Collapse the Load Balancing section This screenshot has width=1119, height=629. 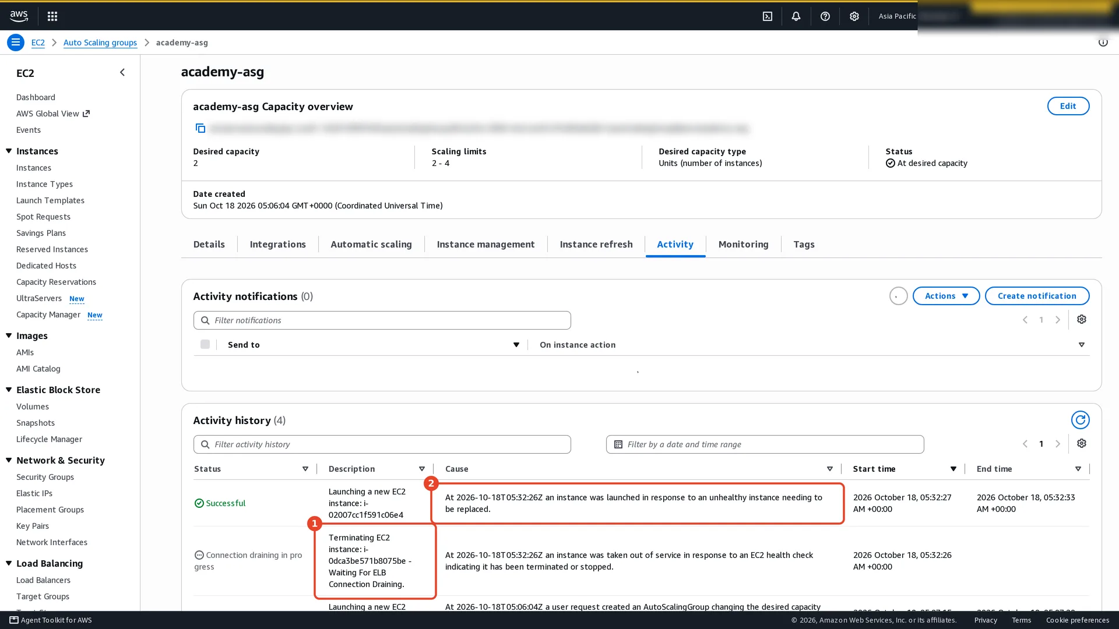point(9,563)
